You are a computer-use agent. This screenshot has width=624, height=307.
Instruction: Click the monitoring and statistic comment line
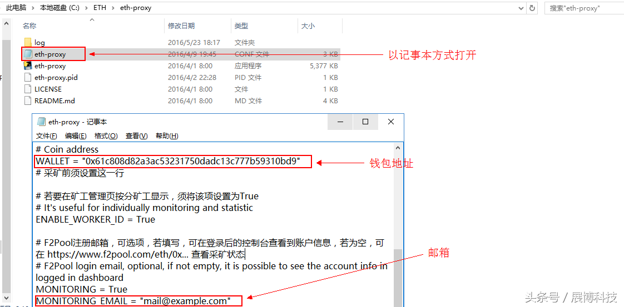145,208
